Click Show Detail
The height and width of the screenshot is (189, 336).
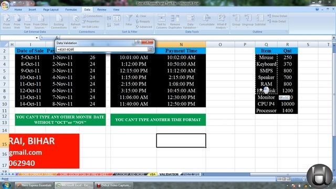point(277,16)
